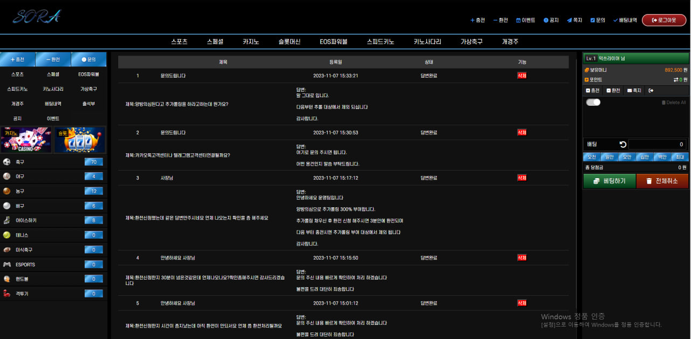Image resolution: width=691 pixels, height=339 pixels.
Task: Open the 슬롯 777 slot machine banner
Action: pyautogui.click(x=80, y=140)
